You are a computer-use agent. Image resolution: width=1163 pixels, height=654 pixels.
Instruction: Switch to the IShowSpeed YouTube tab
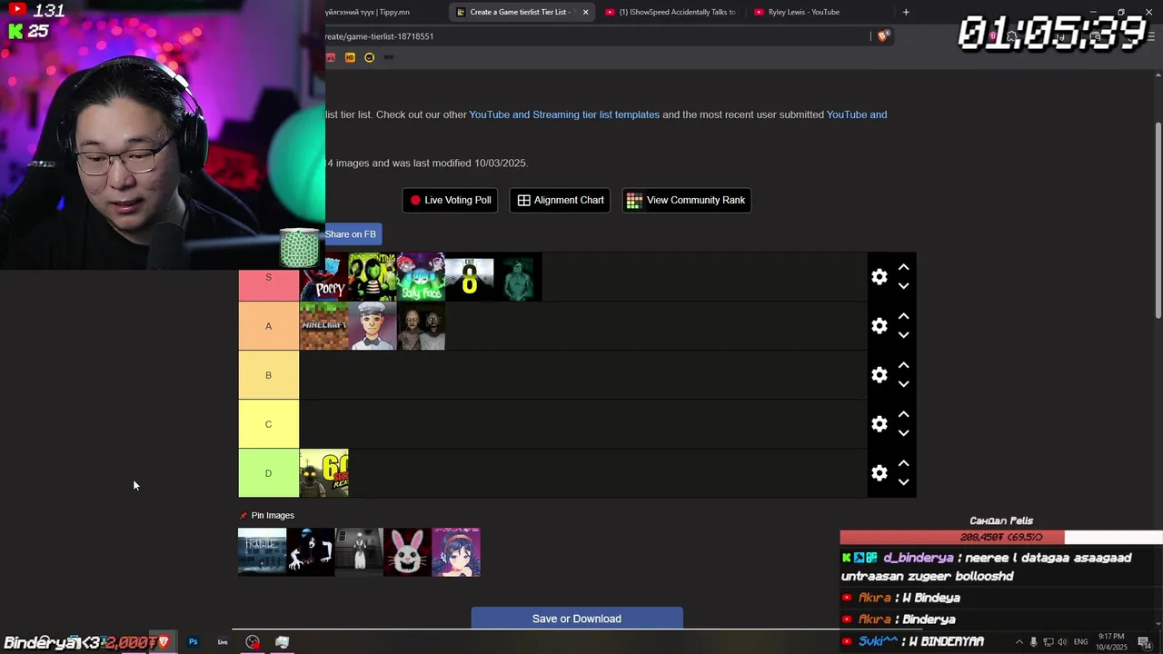coord(671,12)
